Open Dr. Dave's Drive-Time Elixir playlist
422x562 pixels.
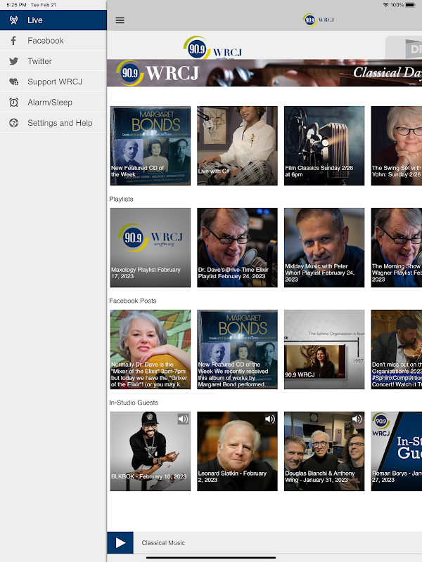tap(237, 247)
